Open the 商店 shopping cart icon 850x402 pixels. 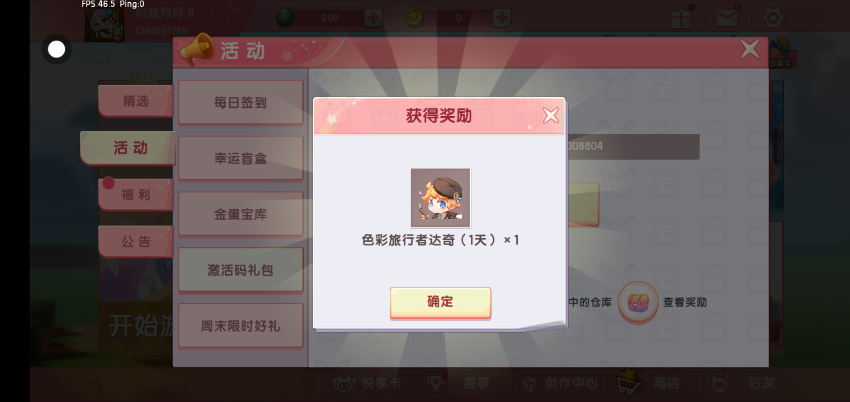click(x=629, y=382)
